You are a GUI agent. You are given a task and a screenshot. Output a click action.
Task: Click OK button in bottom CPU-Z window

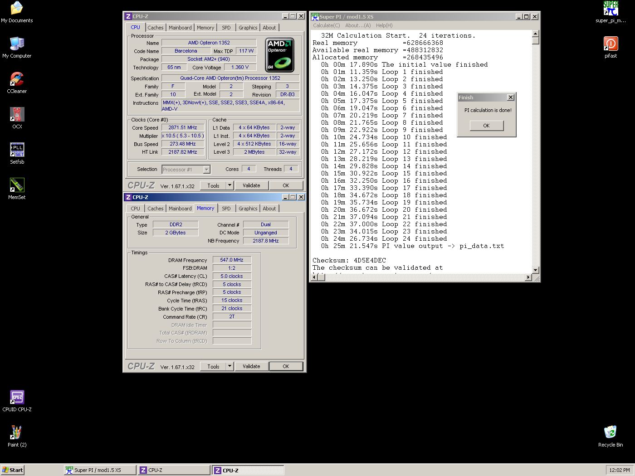coord(286,366)
